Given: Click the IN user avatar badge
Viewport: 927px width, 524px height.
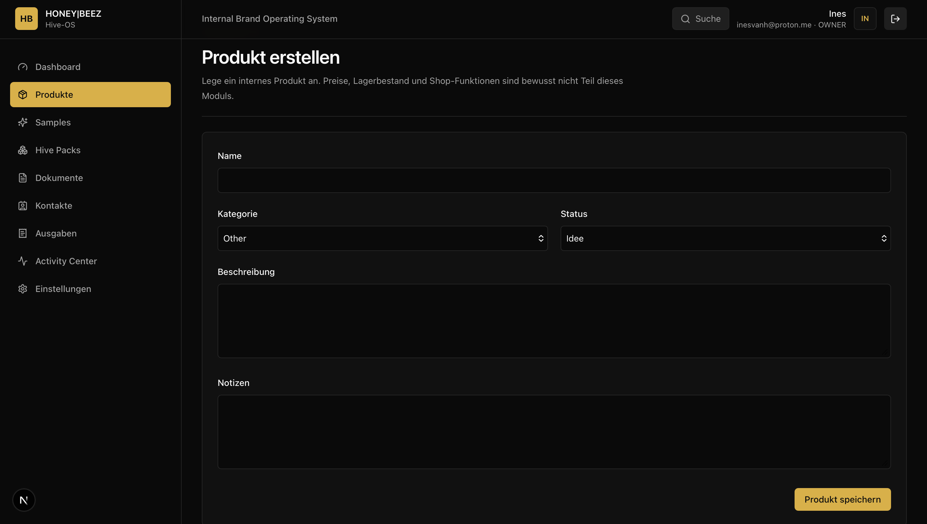Looking at the screenshot, I should click(865, 19).
